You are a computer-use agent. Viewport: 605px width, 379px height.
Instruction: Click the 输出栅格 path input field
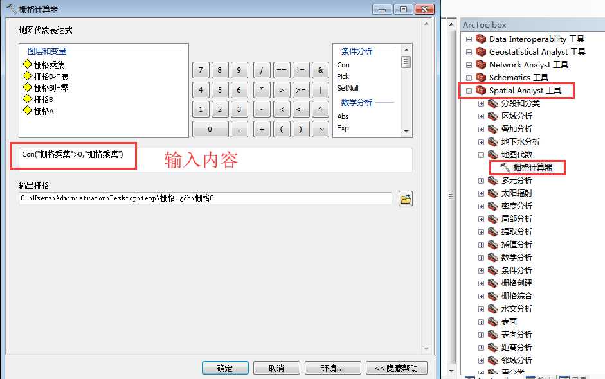205,198
